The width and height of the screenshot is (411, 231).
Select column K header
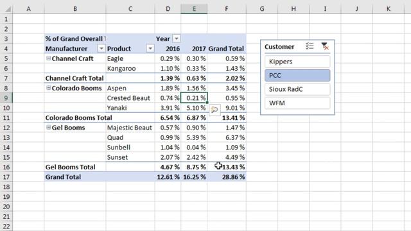388,9
